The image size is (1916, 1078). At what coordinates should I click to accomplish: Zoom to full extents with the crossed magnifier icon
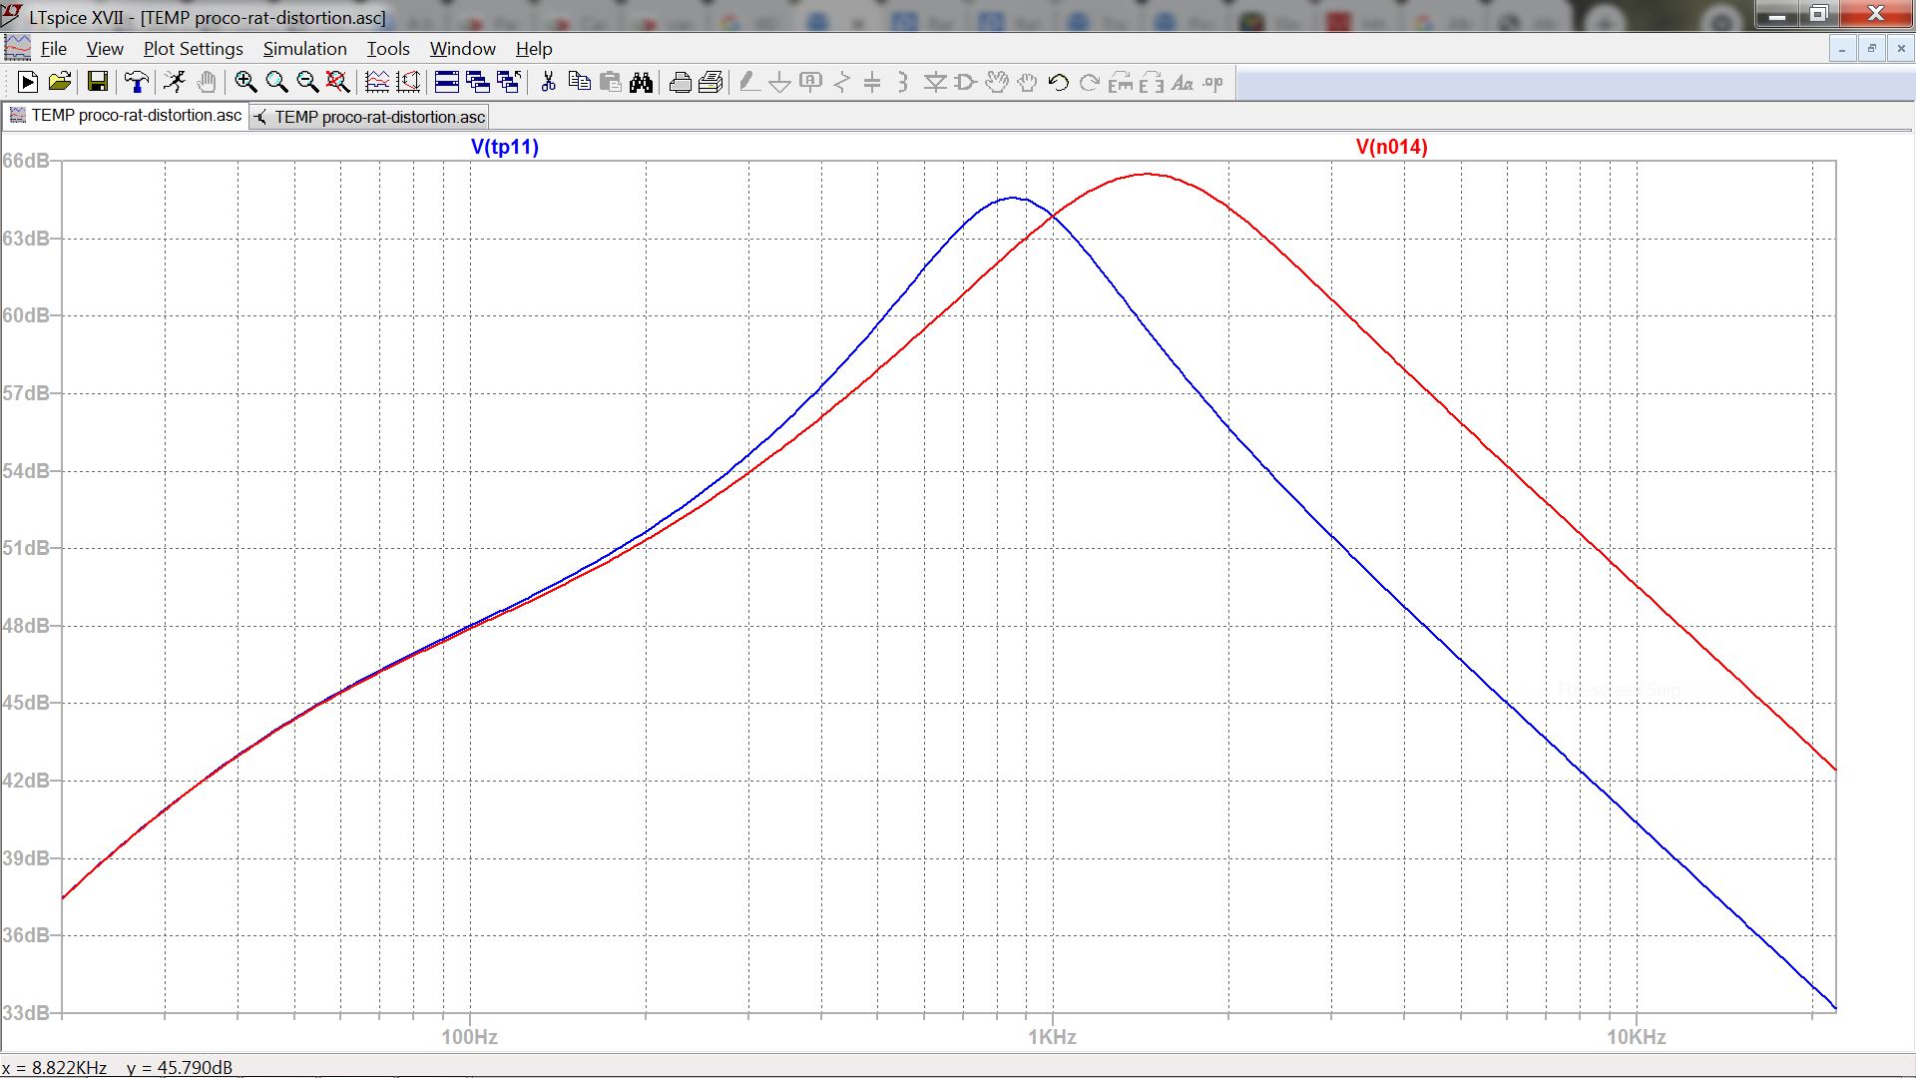[x=335, y=83]
